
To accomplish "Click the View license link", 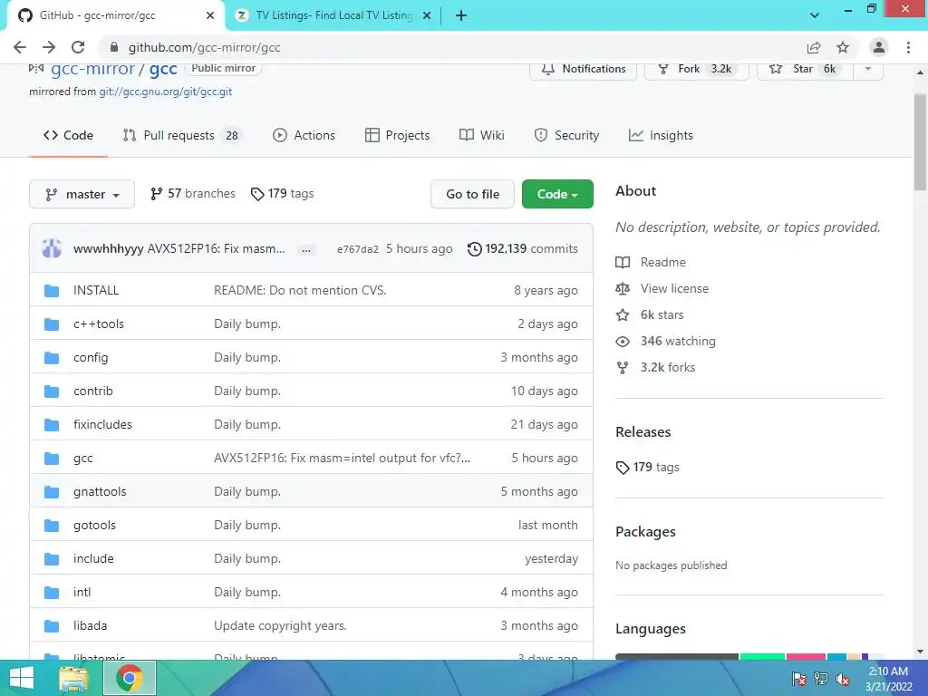I will 662,288.
